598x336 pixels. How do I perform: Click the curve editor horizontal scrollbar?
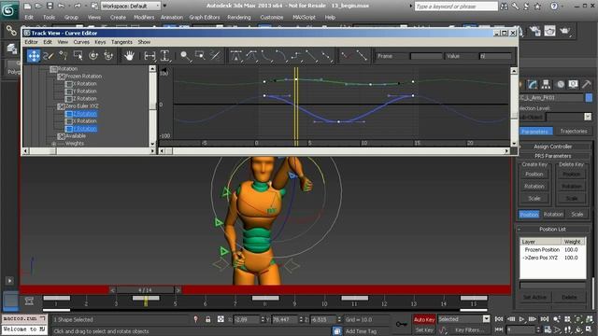click(335, 151)
